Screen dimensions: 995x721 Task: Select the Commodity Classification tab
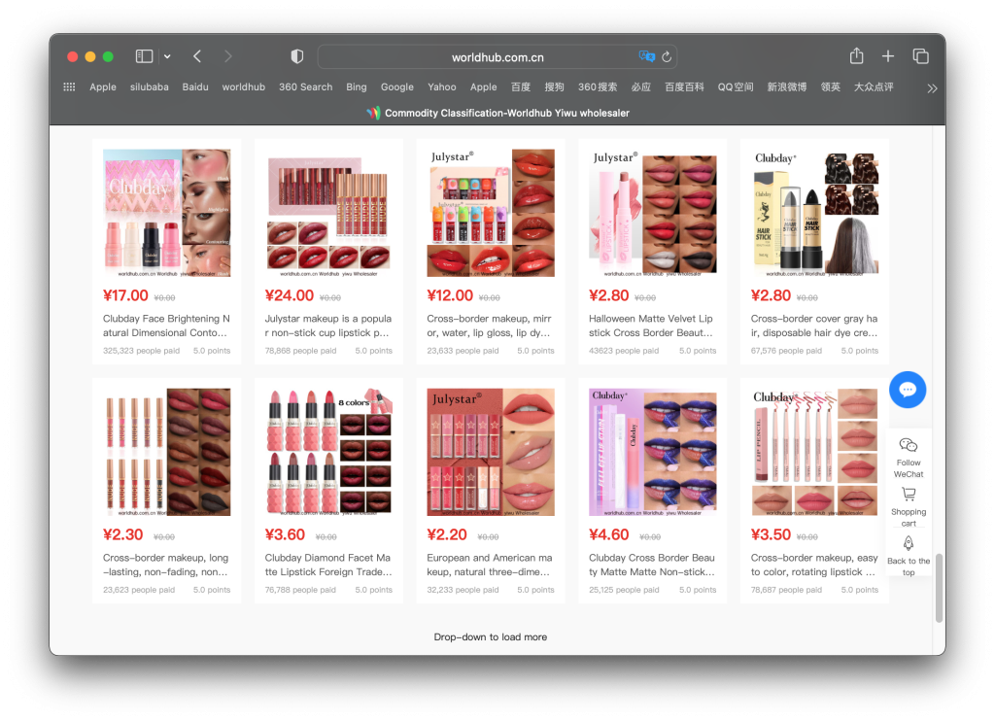pos(497,113)
